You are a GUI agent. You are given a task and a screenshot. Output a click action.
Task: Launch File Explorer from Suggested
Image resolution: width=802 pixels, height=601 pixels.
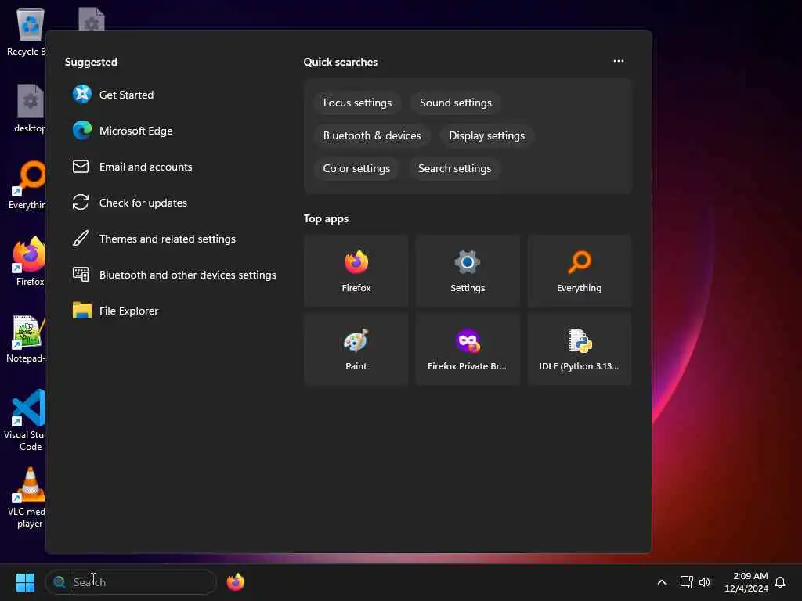point(174,311)
